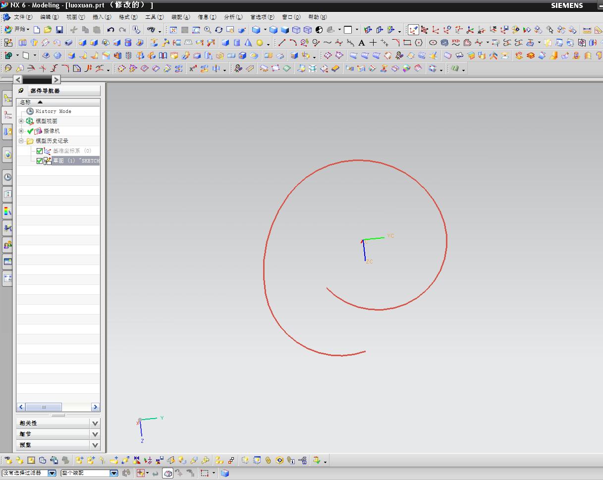Select the Line curve tool
This screenshot has height=480, width=603.
click(281, 43)
